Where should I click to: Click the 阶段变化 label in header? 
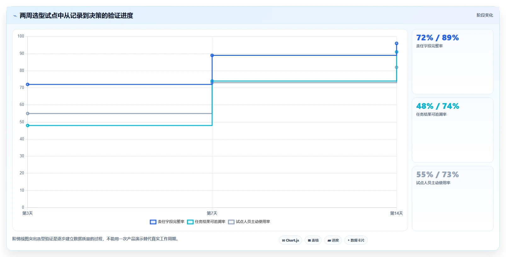[x=485, y=15]
